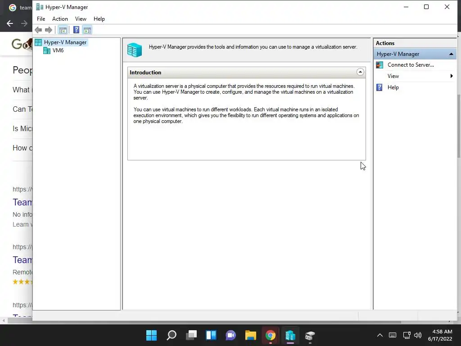
Task: Click the Back arrow in Hyper-V toolbar
Action: [38, 30]
